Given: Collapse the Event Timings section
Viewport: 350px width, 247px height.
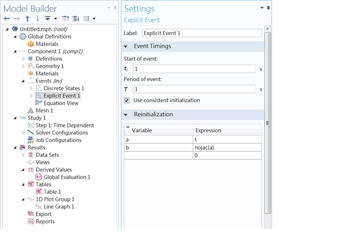Looking at the screenshot, I should click(x=126, y=46).
